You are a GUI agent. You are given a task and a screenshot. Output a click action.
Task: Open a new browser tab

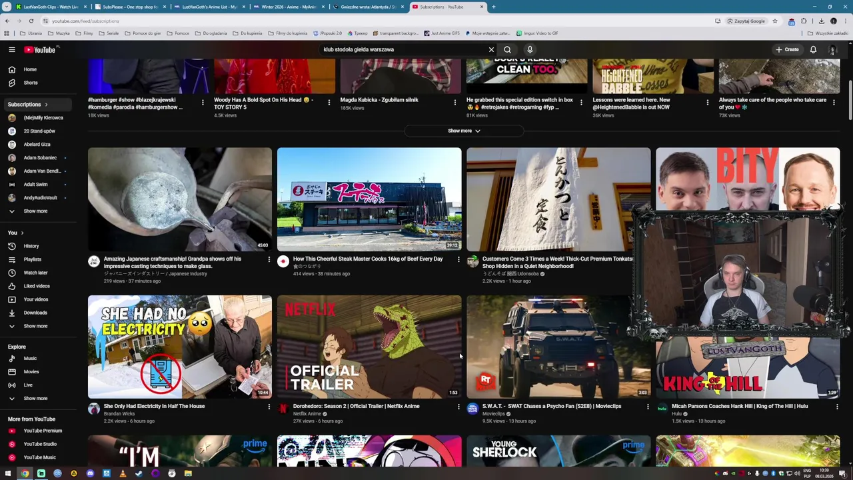(493, 7)
